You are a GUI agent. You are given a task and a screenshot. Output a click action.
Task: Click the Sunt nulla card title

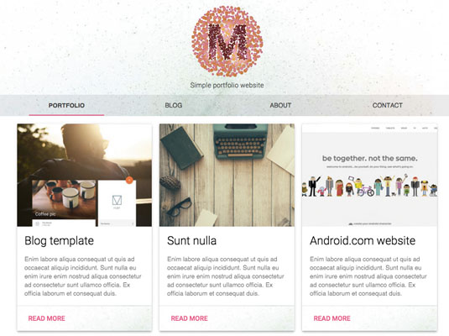191,241
